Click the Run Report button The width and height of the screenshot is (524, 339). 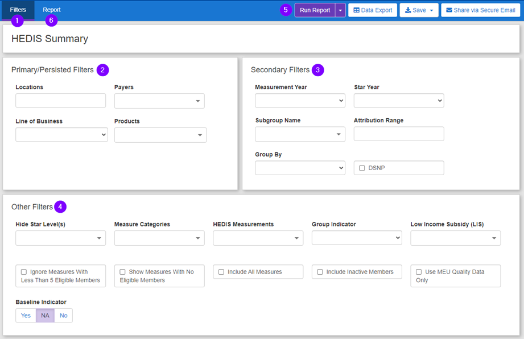click(x=315, y=10)
